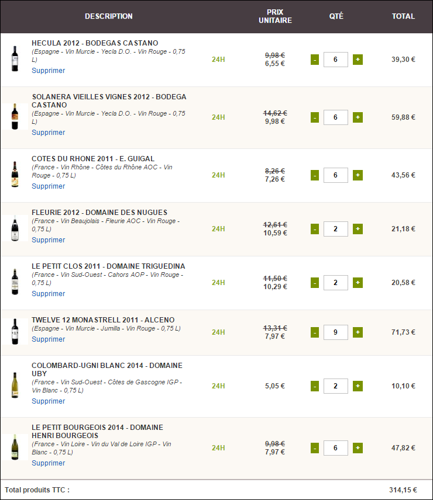Click plus button for Solanera Vieilles Vignes
Viewport: 433px width, 500px height.
pos(358,117)
